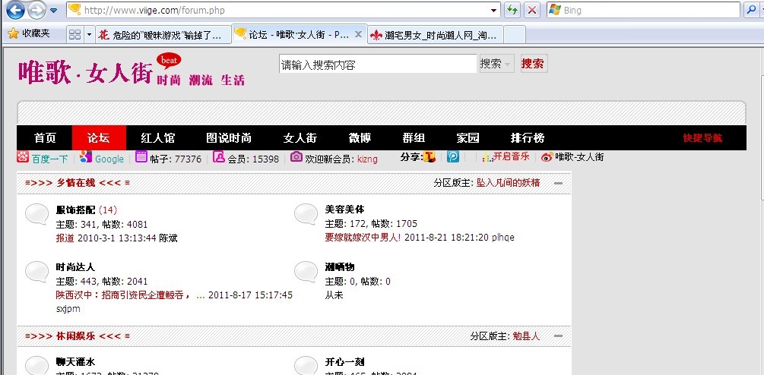Open the 美容美体 forum board
The width and height of the screenshot is (764, 375).
coord(344,210)
